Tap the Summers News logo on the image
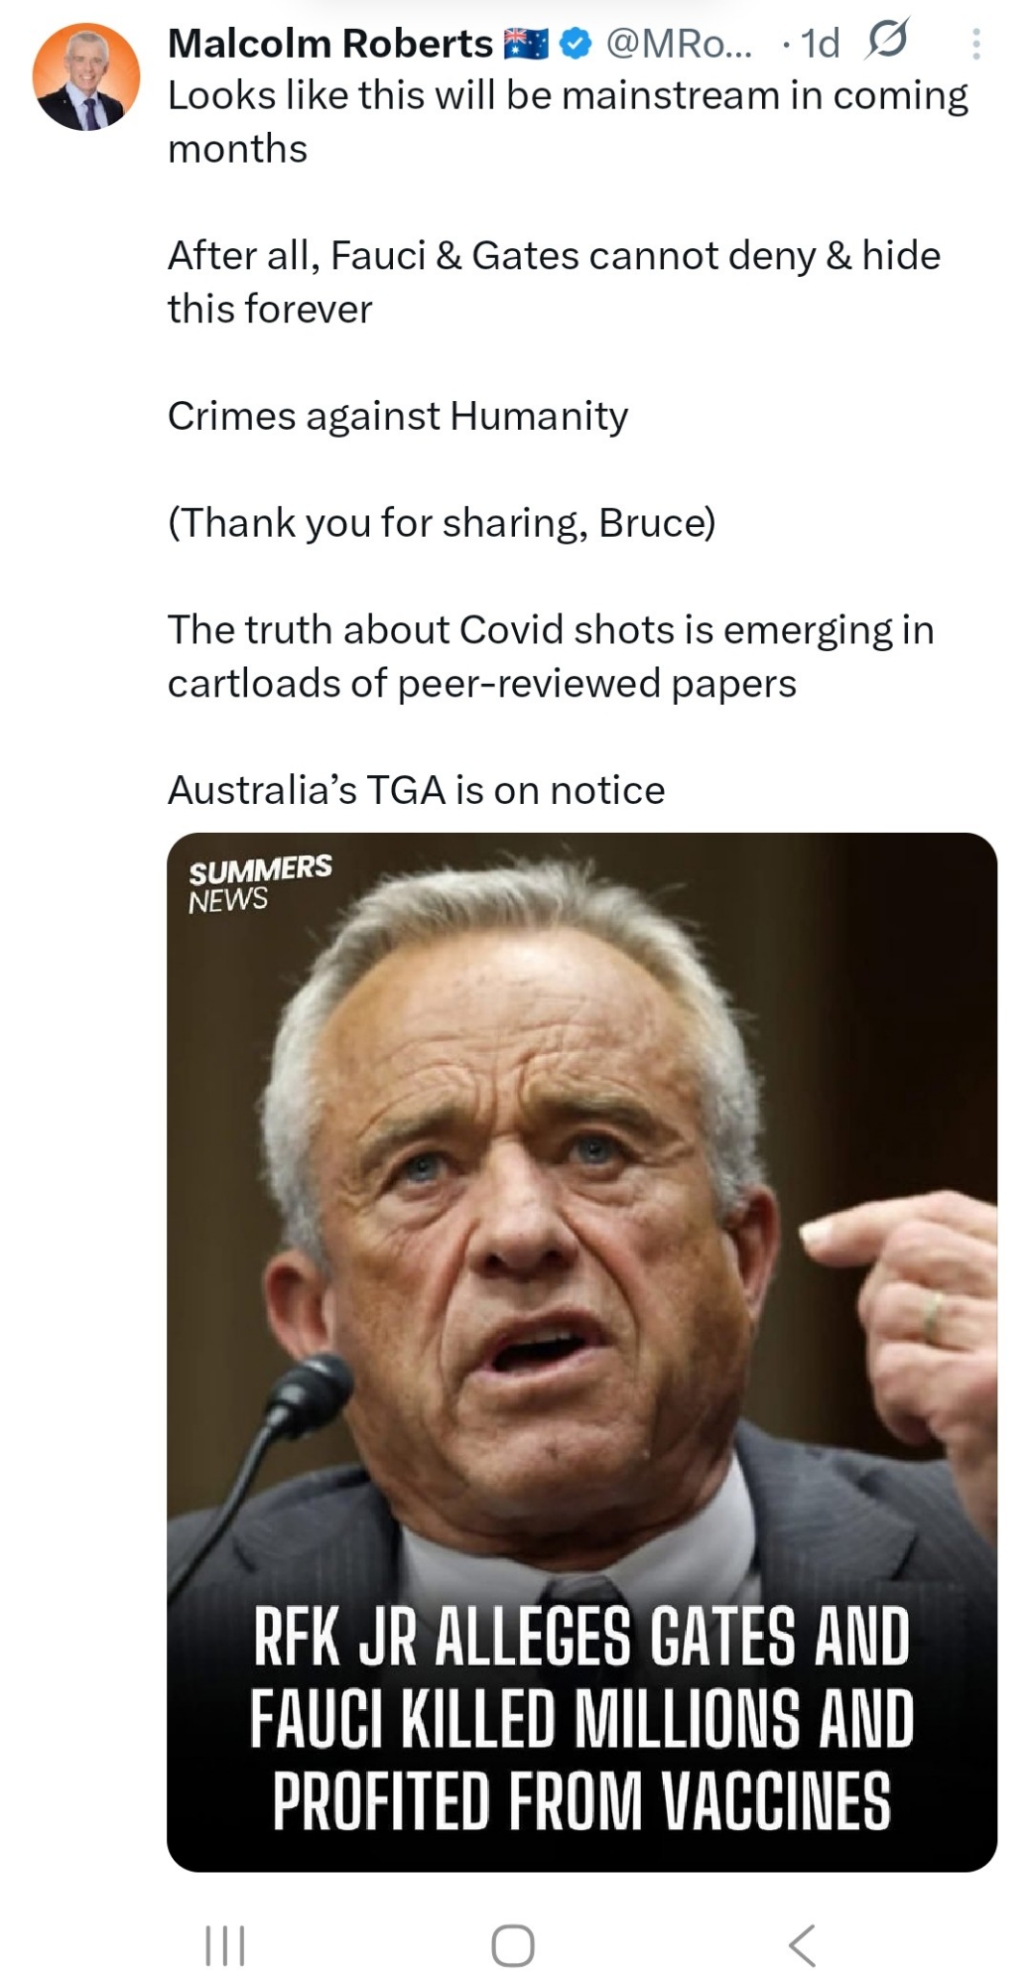The height and width of the screenshot is (1985, 1030). [x=259, y=882]
